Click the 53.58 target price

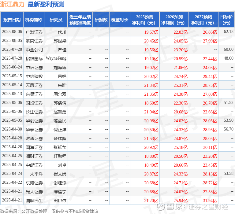pyautogui.click(x=229, y=173)
